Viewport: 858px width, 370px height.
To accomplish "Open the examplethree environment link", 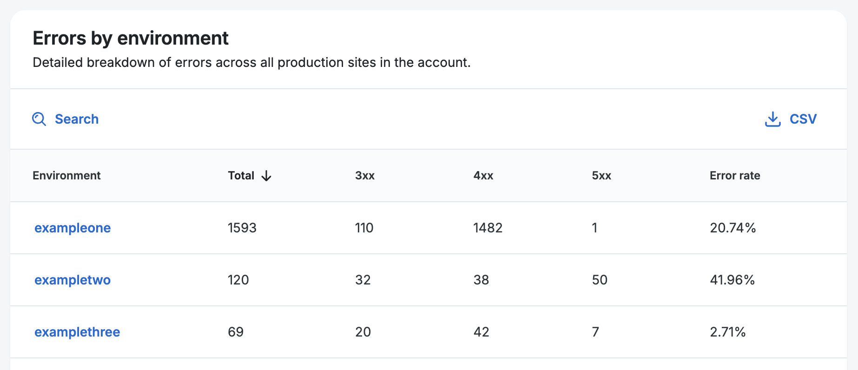I will [77, 332].
